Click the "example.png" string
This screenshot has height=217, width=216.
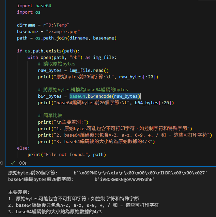63,32
